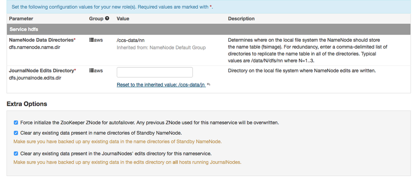This screenshot has width=416, height=179.
Task: Click the group list icon for NameNode Data Directories
Action: (x=91, y=40)
